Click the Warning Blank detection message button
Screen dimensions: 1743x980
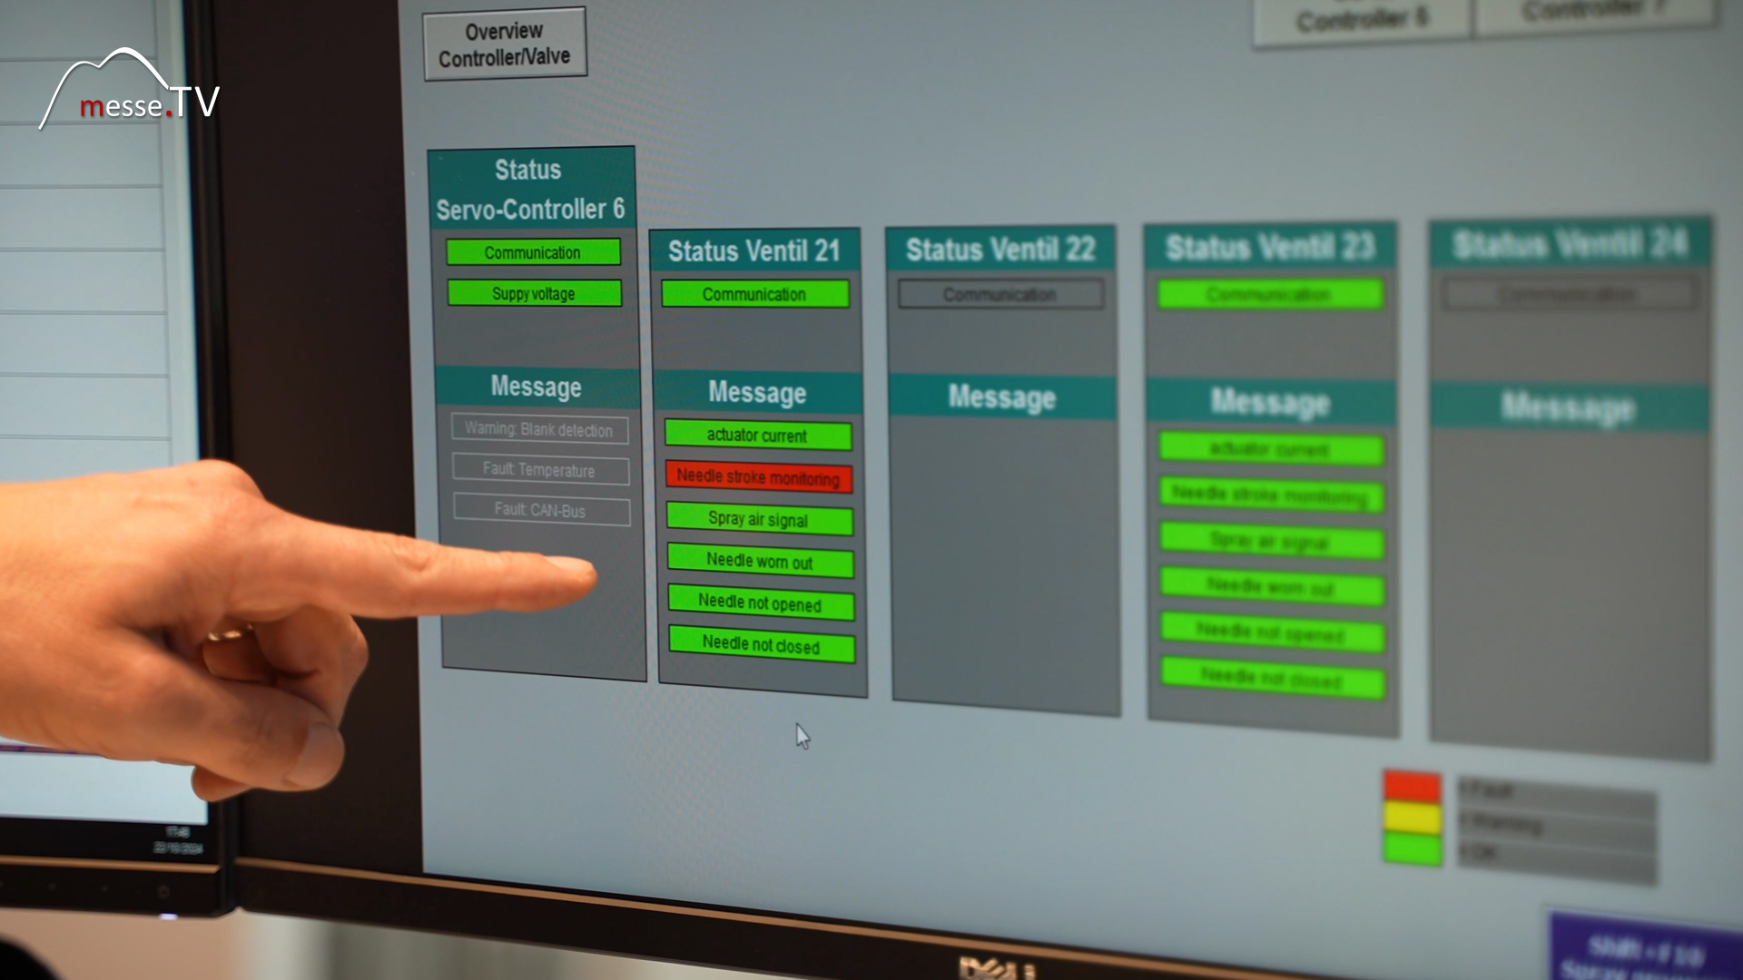pos(537,428)
